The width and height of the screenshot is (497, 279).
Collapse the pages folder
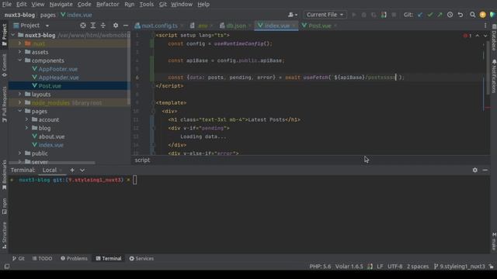coord(19,111)
